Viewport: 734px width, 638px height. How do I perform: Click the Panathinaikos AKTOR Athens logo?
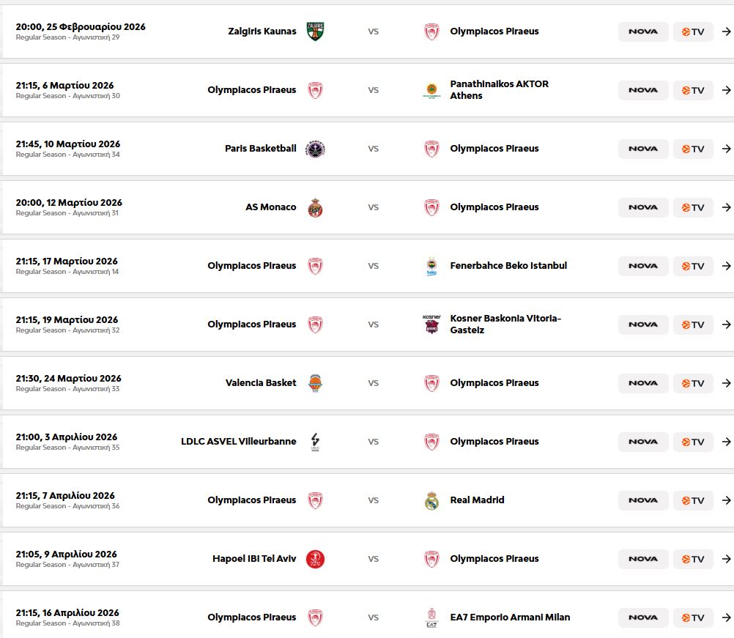coord(431,90)
